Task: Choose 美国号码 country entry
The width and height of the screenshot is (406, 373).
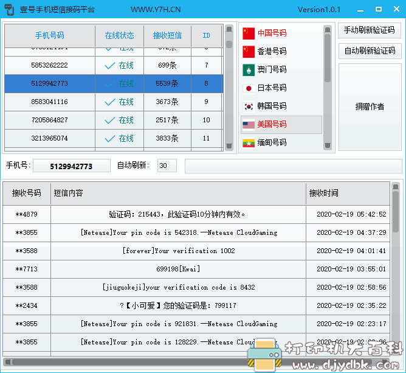Action: point(281,125)
